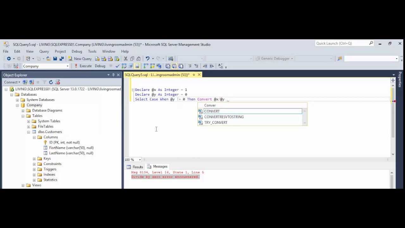This screenshot has height=228, width=405.
Task: Switch to the Results tab
Action: 135,167
